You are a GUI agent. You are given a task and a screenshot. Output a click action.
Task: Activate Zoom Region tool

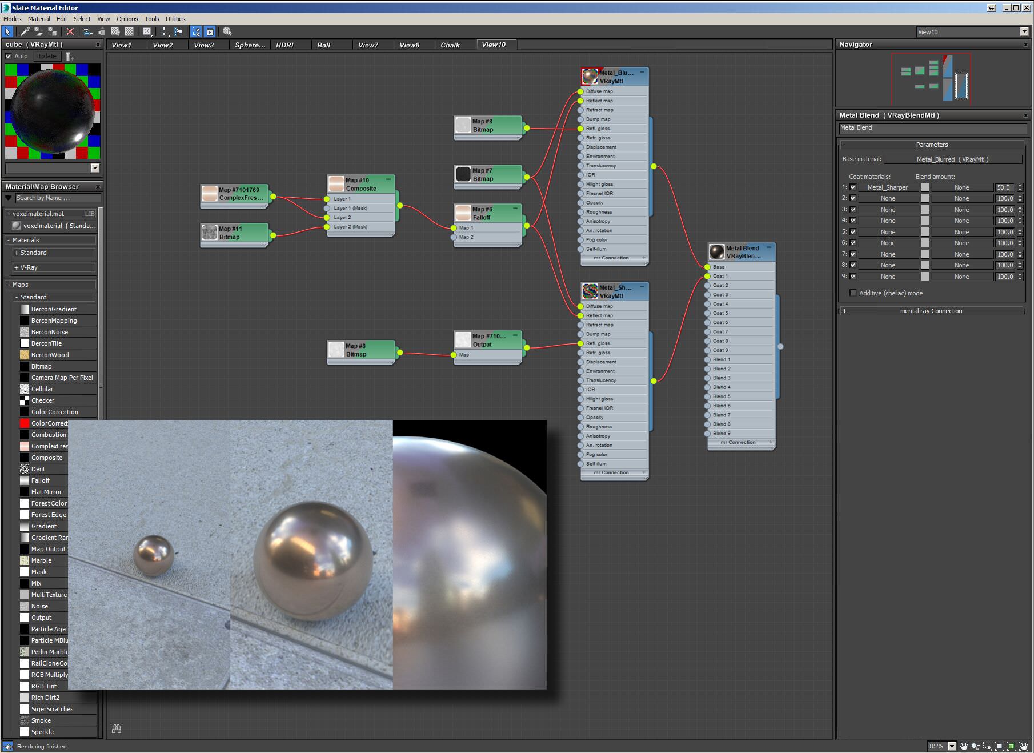coord(987,746)
